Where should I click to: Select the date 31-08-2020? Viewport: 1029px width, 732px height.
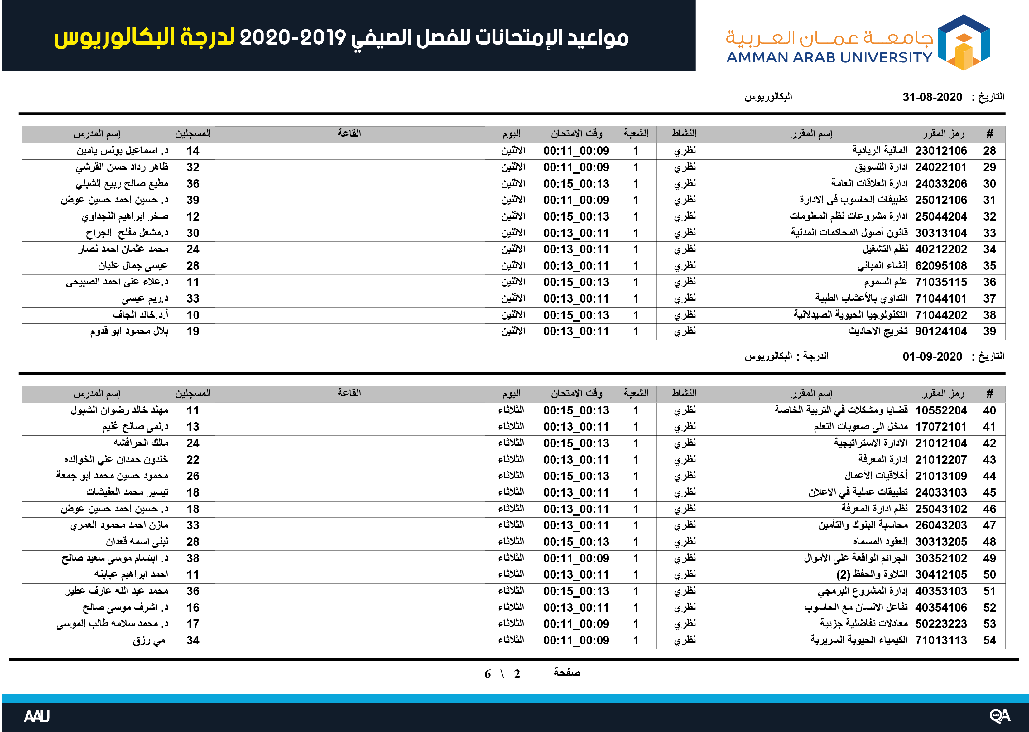point(932,97)
